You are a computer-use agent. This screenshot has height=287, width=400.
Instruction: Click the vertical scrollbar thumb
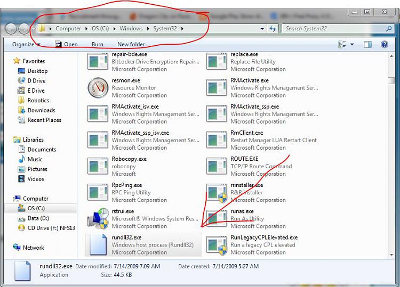point(391,80)
